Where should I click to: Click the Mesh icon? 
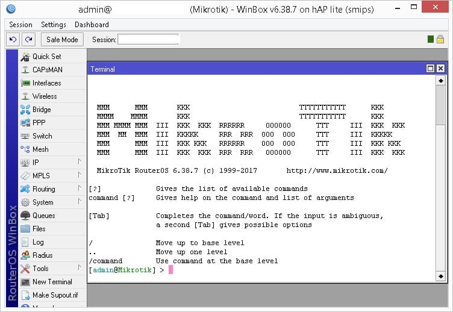[25, 149]
